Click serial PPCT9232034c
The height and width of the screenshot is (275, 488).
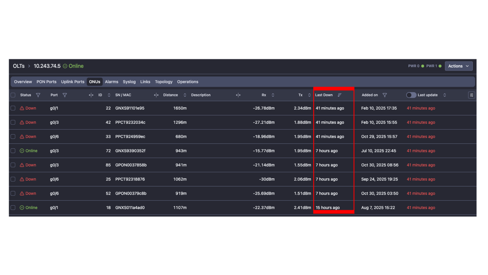click(x=130, y=123)
